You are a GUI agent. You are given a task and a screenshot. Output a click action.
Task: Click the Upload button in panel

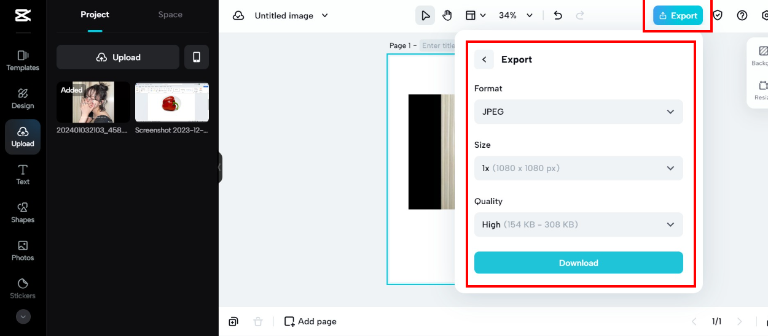[x=118, y=57]
